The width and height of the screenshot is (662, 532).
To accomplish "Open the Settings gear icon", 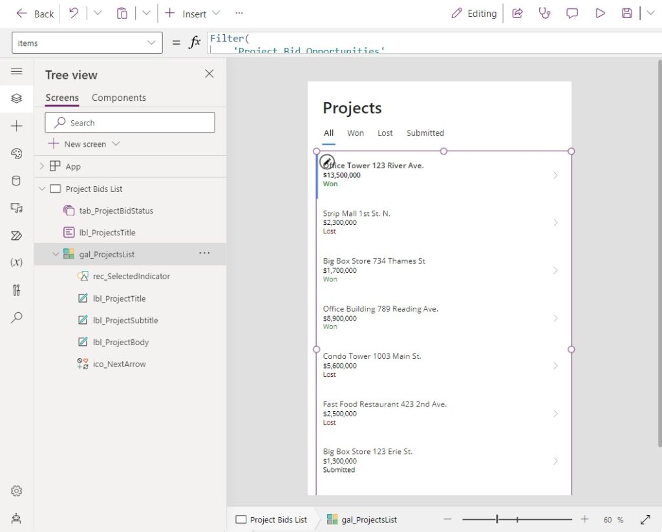I will (16, 491).
